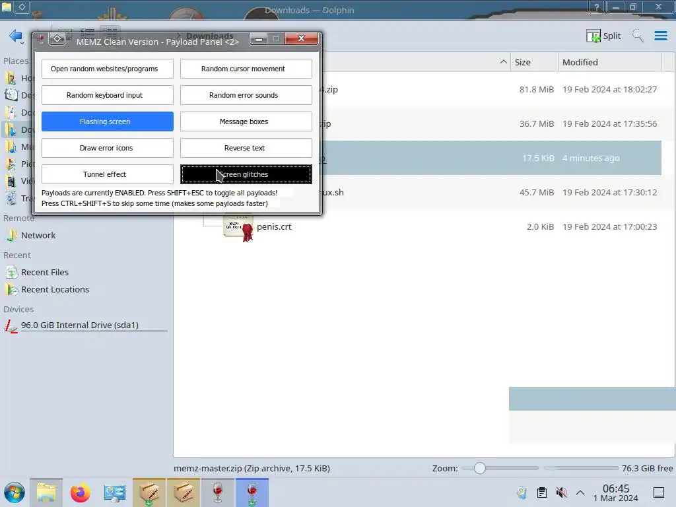Viewport: 676px width, 507px height.
Task: Click Dolphin window pin diamond icon
Action: [22, 7]
